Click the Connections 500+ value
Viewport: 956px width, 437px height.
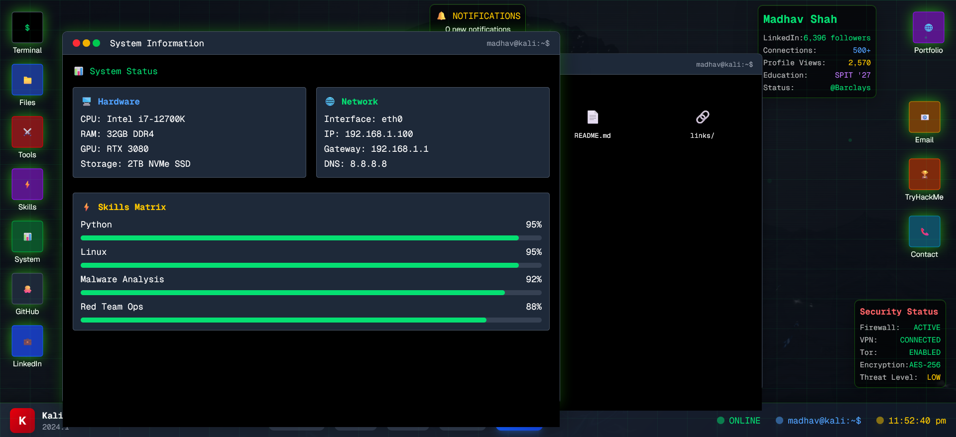point(861,50)
